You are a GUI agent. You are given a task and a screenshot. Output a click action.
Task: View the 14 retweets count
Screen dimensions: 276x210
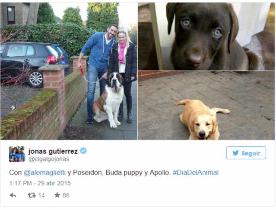[41, 195]
